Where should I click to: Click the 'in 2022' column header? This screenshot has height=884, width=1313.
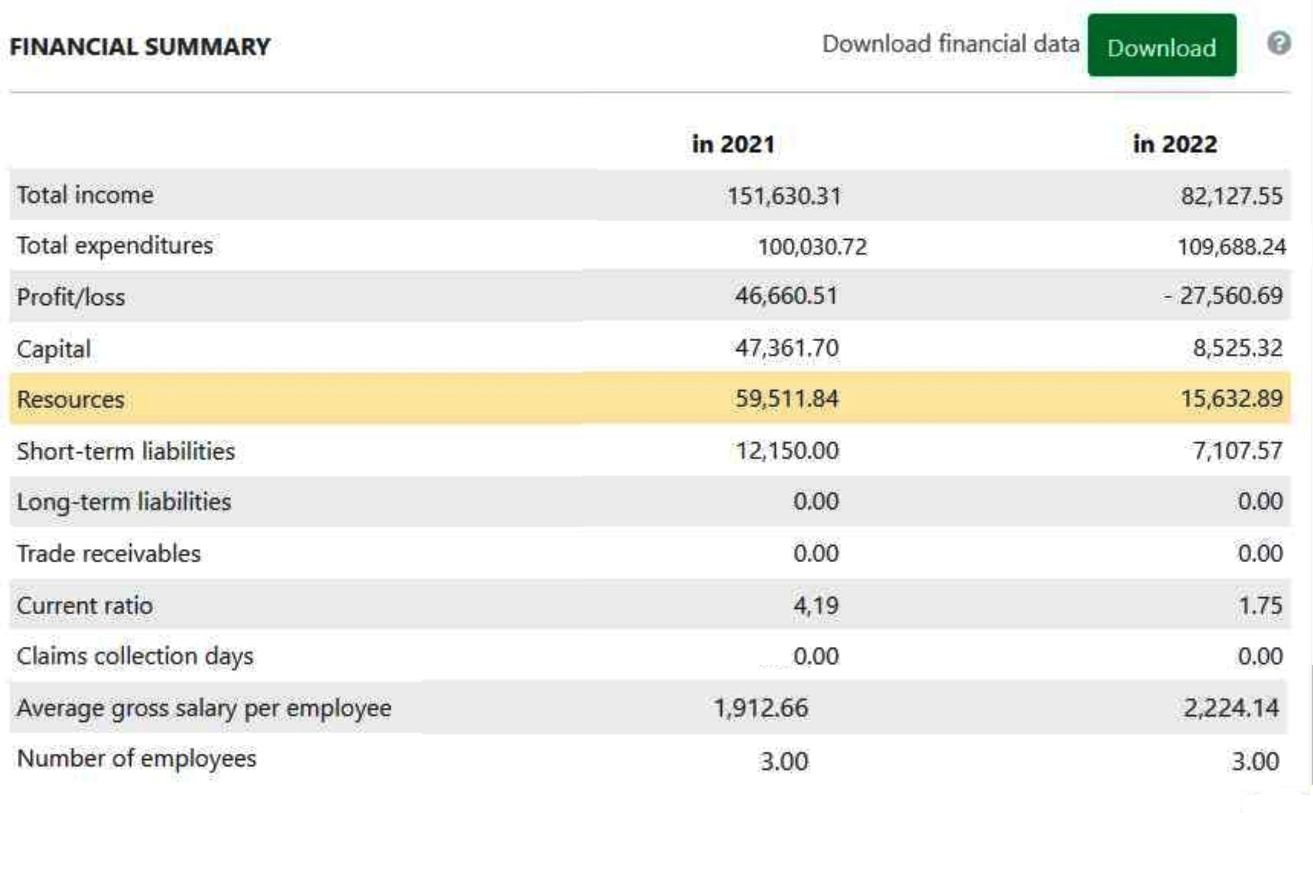point(1175,144)
